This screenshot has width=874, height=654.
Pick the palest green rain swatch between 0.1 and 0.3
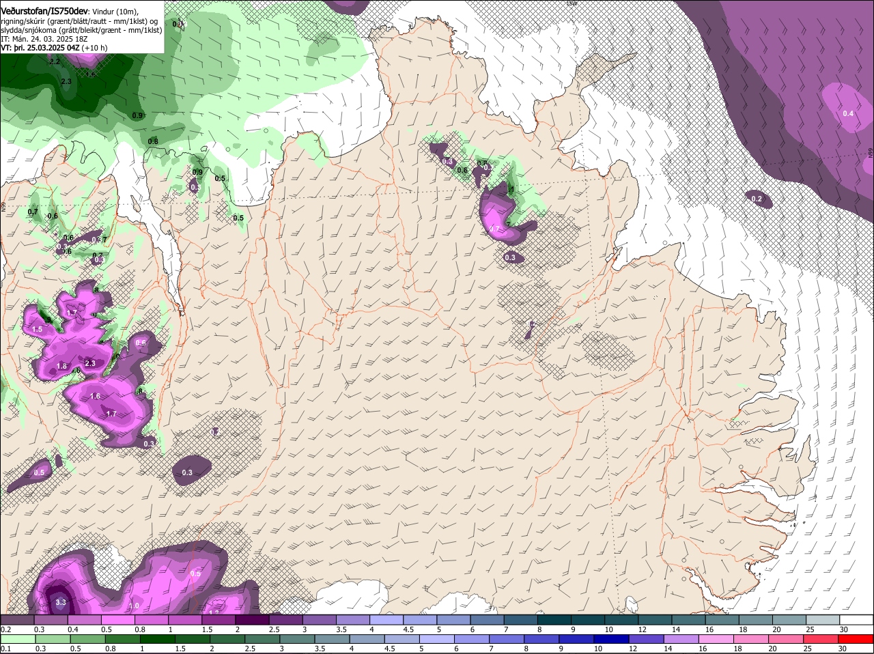tap(18, 639)
